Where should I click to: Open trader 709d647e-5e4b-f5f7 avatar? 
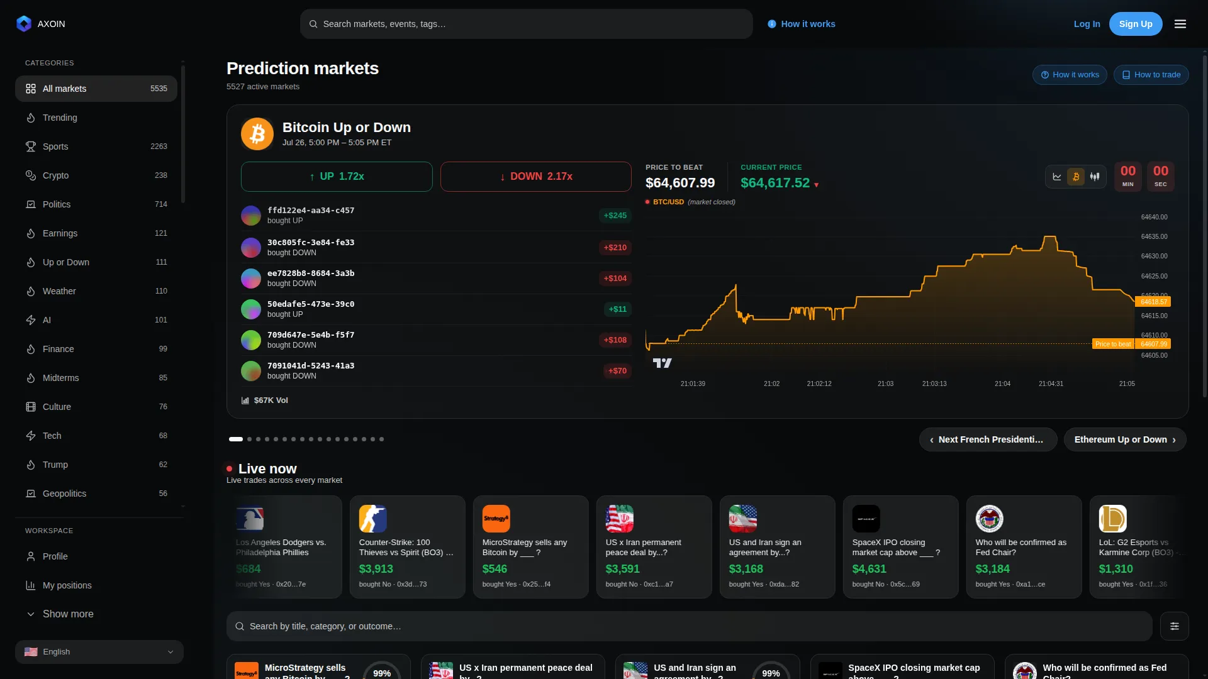(x=251, y=340)
